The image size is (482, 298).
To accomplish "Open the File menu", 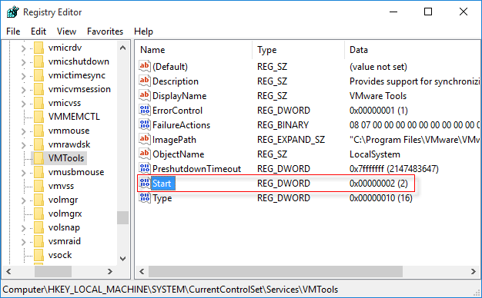I will click(13, 31).
